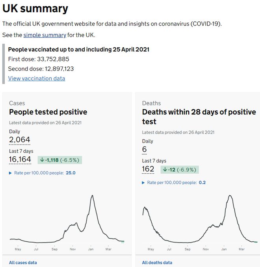Select the last 7 days cases figure 16,164
This screenshot has height=267, width=260.
click(20, 159)
